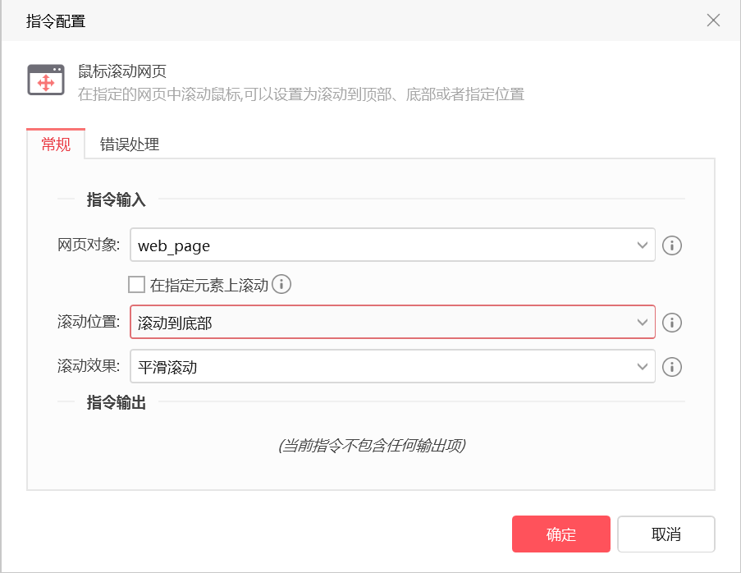741x573 pixels.
Task: Click the 鼠标滚动网页 command title
Action: click(122, 71)
